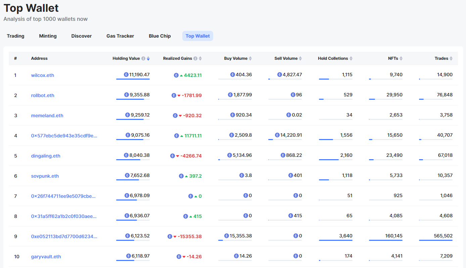Viewport: 466px width, 268px height.
Task: Click the info icon beside Realized Gains
Action: (x=195, y=58)
